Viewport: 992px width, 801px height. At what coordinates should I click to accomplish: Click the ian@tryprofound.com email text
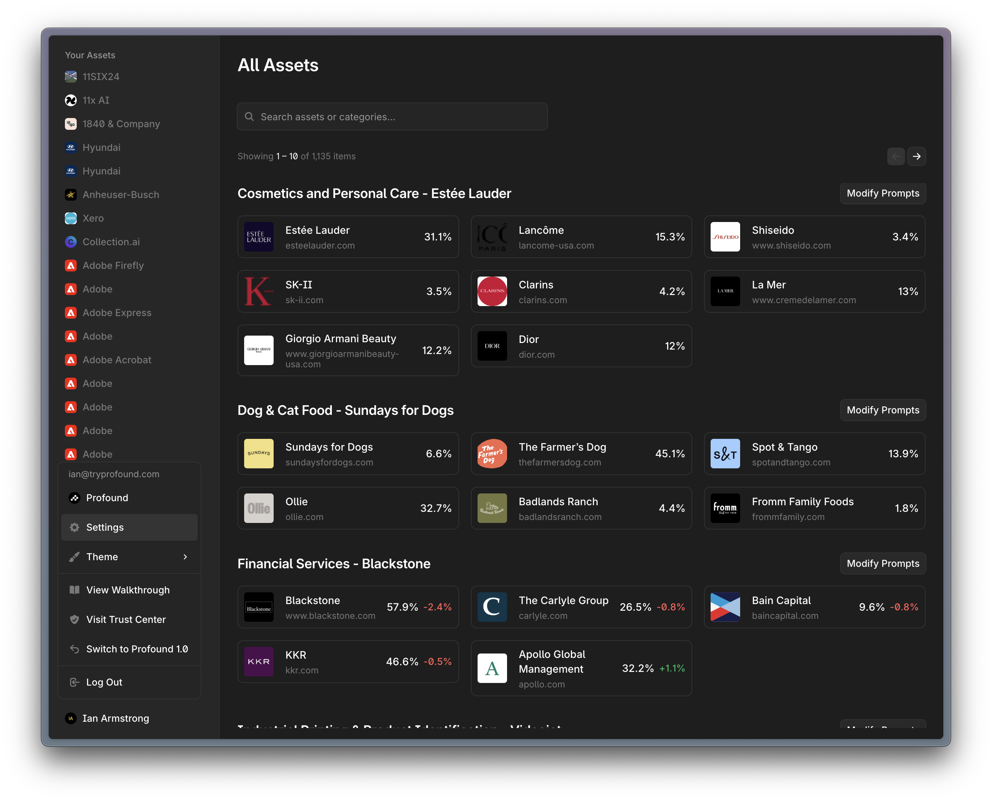114,474
